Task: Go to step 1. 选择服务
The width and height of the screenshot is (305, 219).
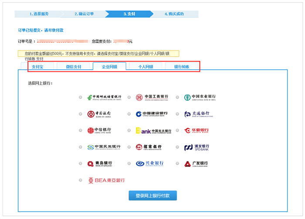Action: 39,14
